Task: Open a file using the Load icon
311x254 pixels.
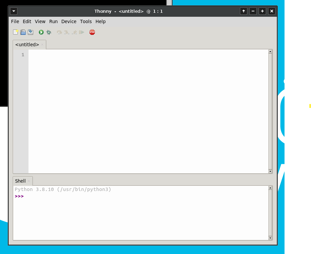Action: tap(23, 32)
